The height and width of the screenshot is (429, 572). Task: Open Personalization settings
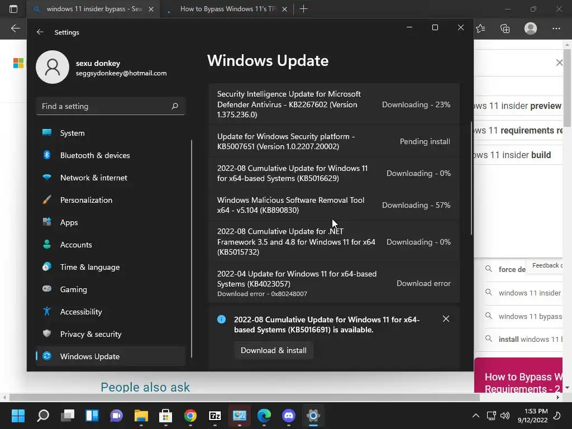[x=111, y=200]
